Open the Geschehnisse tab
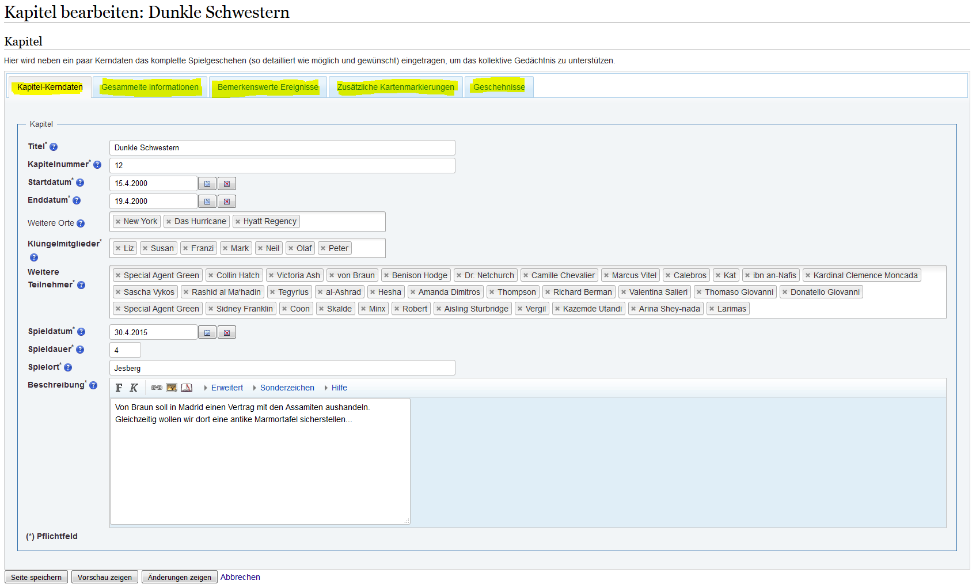The width and height of the screenshot is (976, 588). point(499,87)
